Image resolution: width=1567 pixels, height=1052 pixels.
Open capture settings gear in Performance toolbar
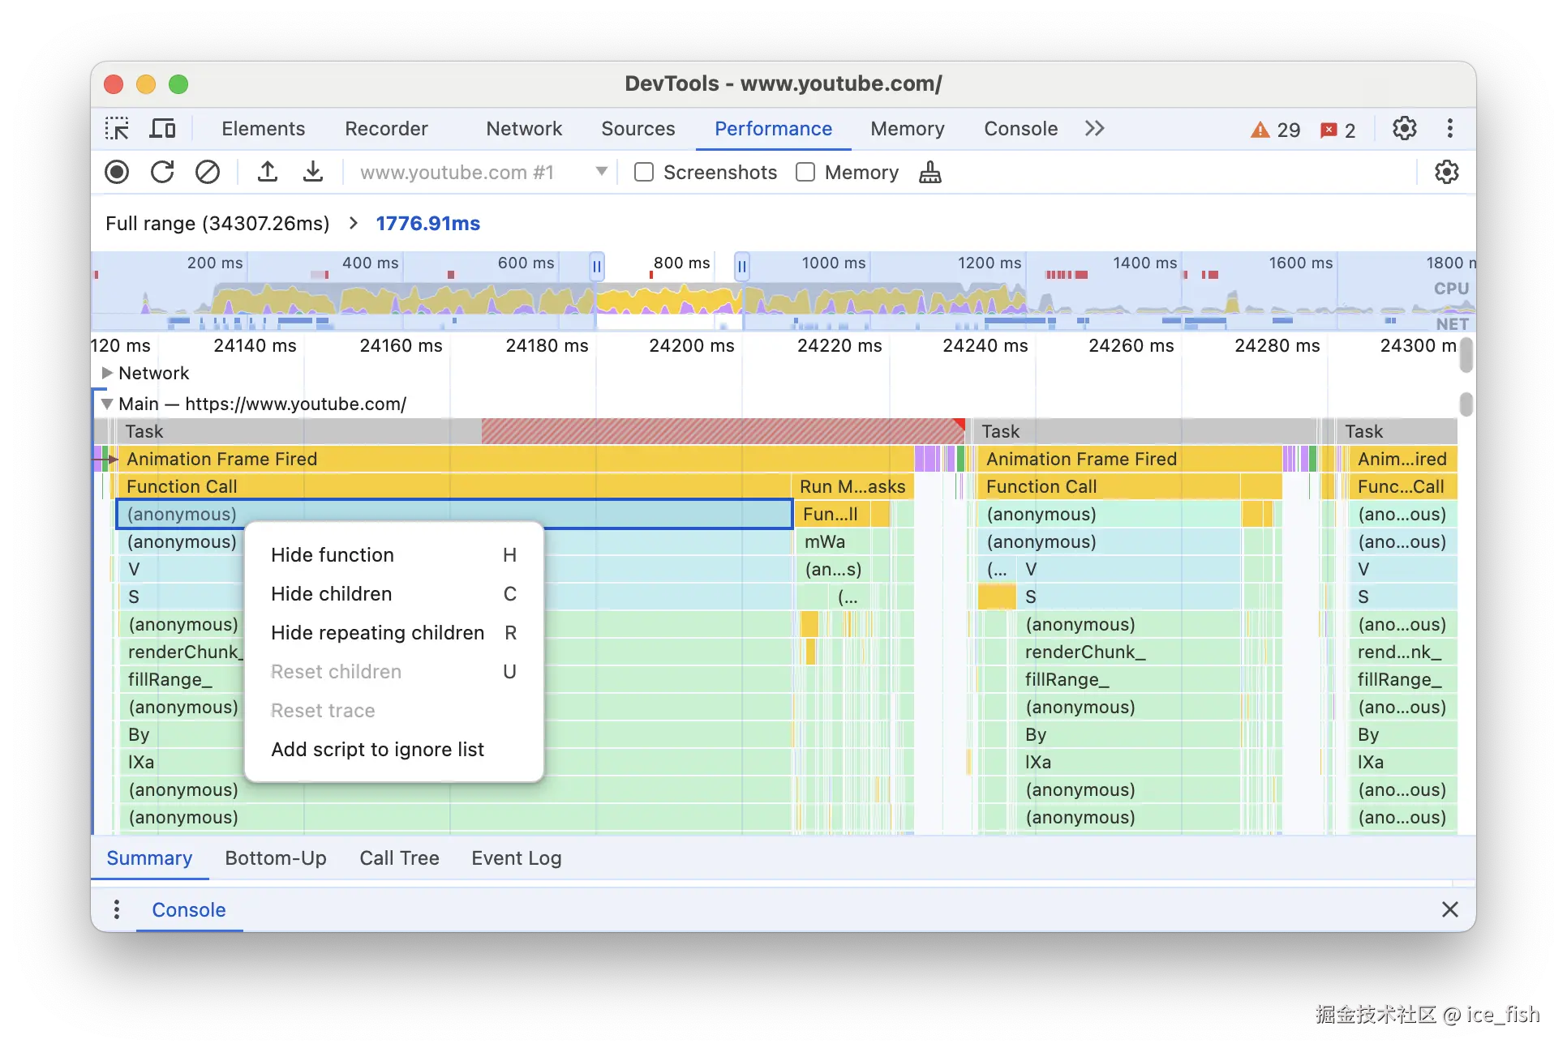coord(1446,172)
